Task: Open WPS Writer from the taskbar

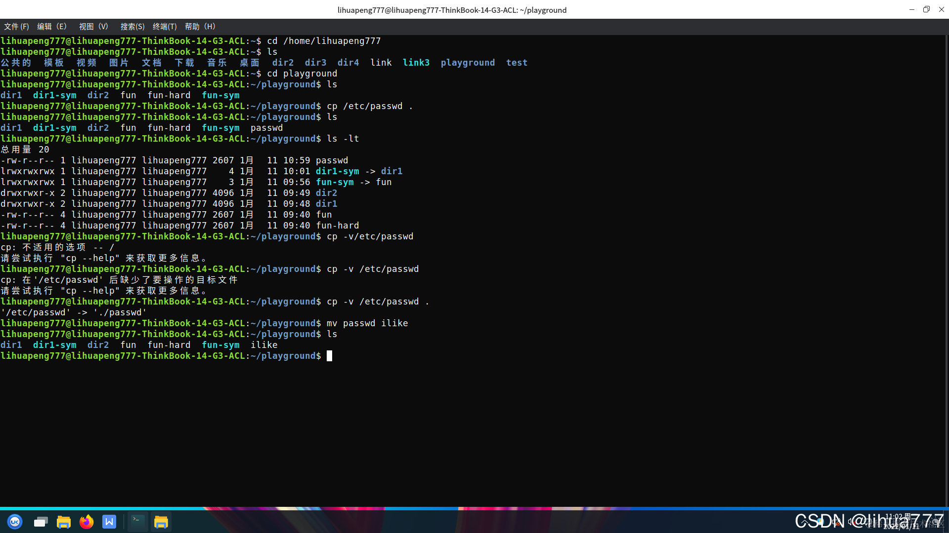Action: (x=109, y=522)
